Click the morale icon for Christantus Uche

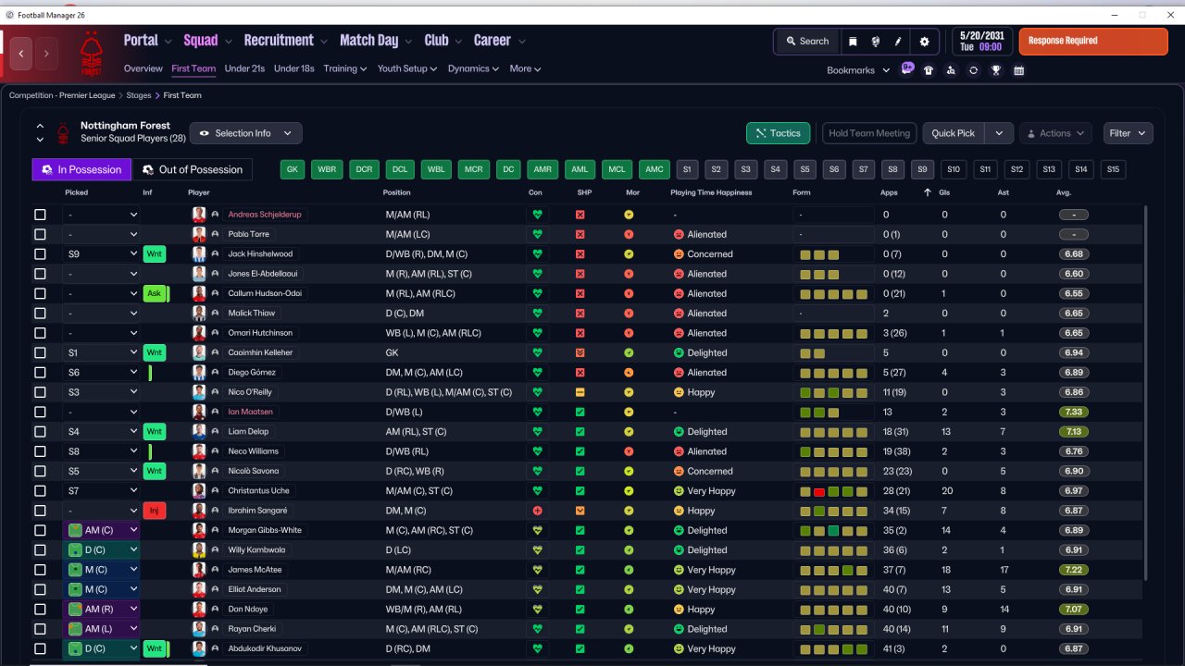pyautogui.click(x=629, y=491)
